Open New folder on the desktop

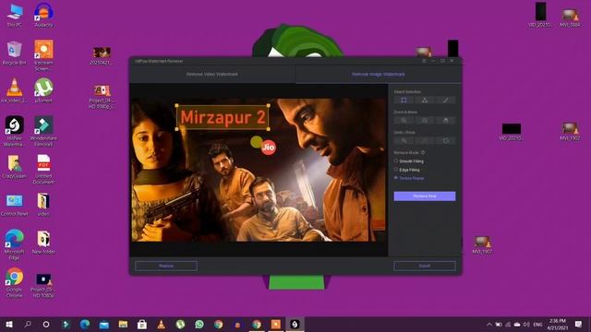pos(43,242)
